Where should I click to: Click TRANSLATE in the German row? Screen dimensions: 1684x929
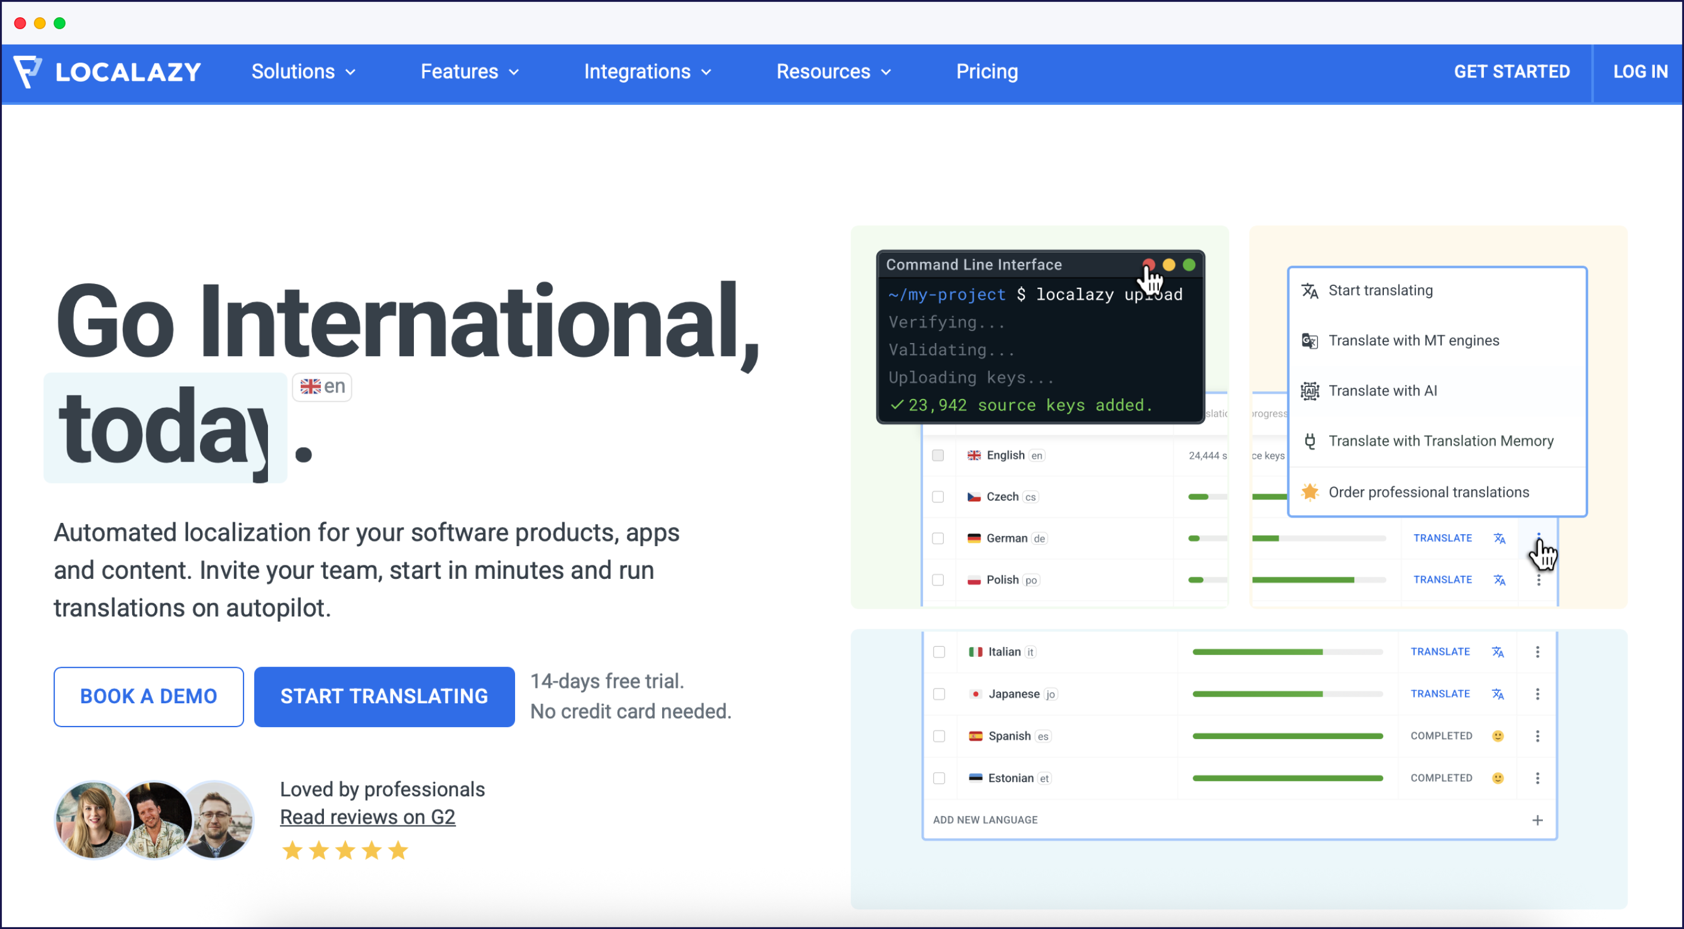pos(1443,539)
